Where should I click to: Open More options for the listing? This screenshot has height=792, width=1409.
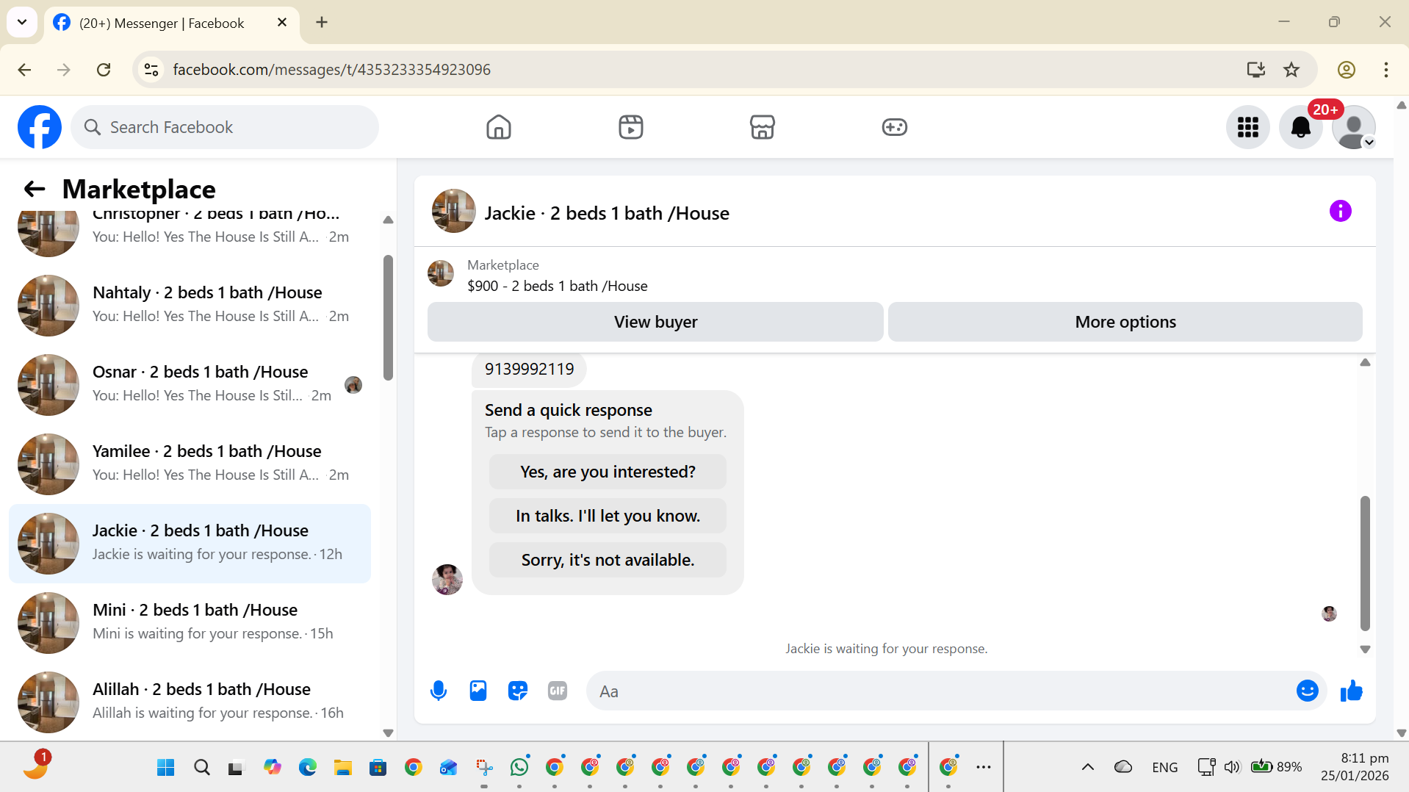pos(1125,322)
